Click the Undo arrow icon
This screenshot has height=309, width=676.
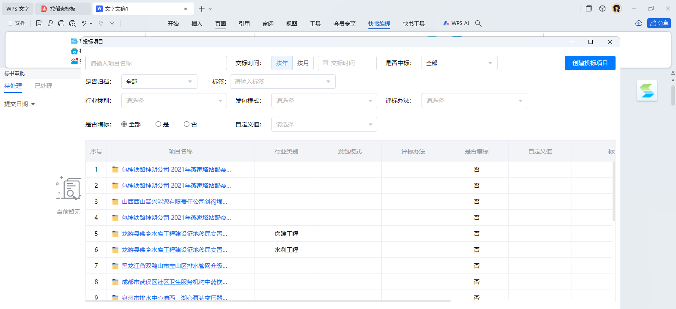[x=84, y=23]
